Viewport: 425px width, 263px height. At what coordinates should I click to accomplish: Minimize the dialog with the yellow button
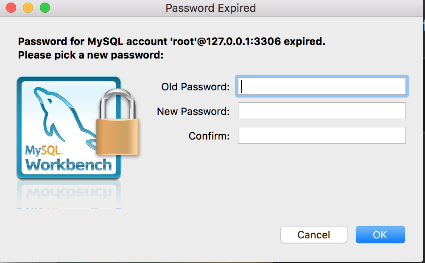click(28, 8)
